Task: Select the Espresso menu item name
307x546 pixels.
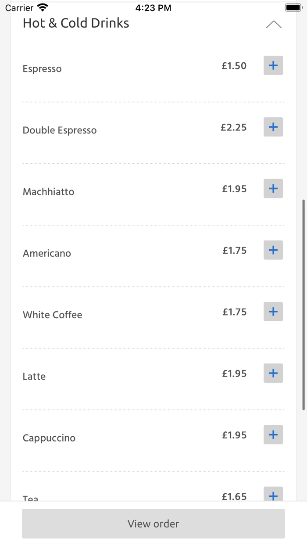Action: coord(42,69)
